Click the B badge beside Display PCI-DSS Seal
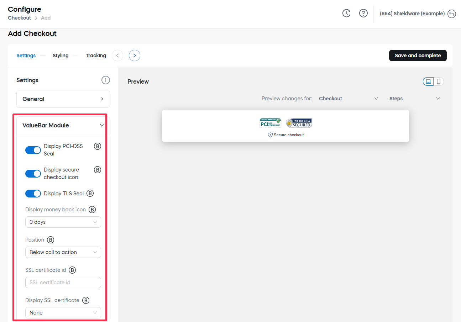Viewport: 461px width, 322px height. point(98,146)
